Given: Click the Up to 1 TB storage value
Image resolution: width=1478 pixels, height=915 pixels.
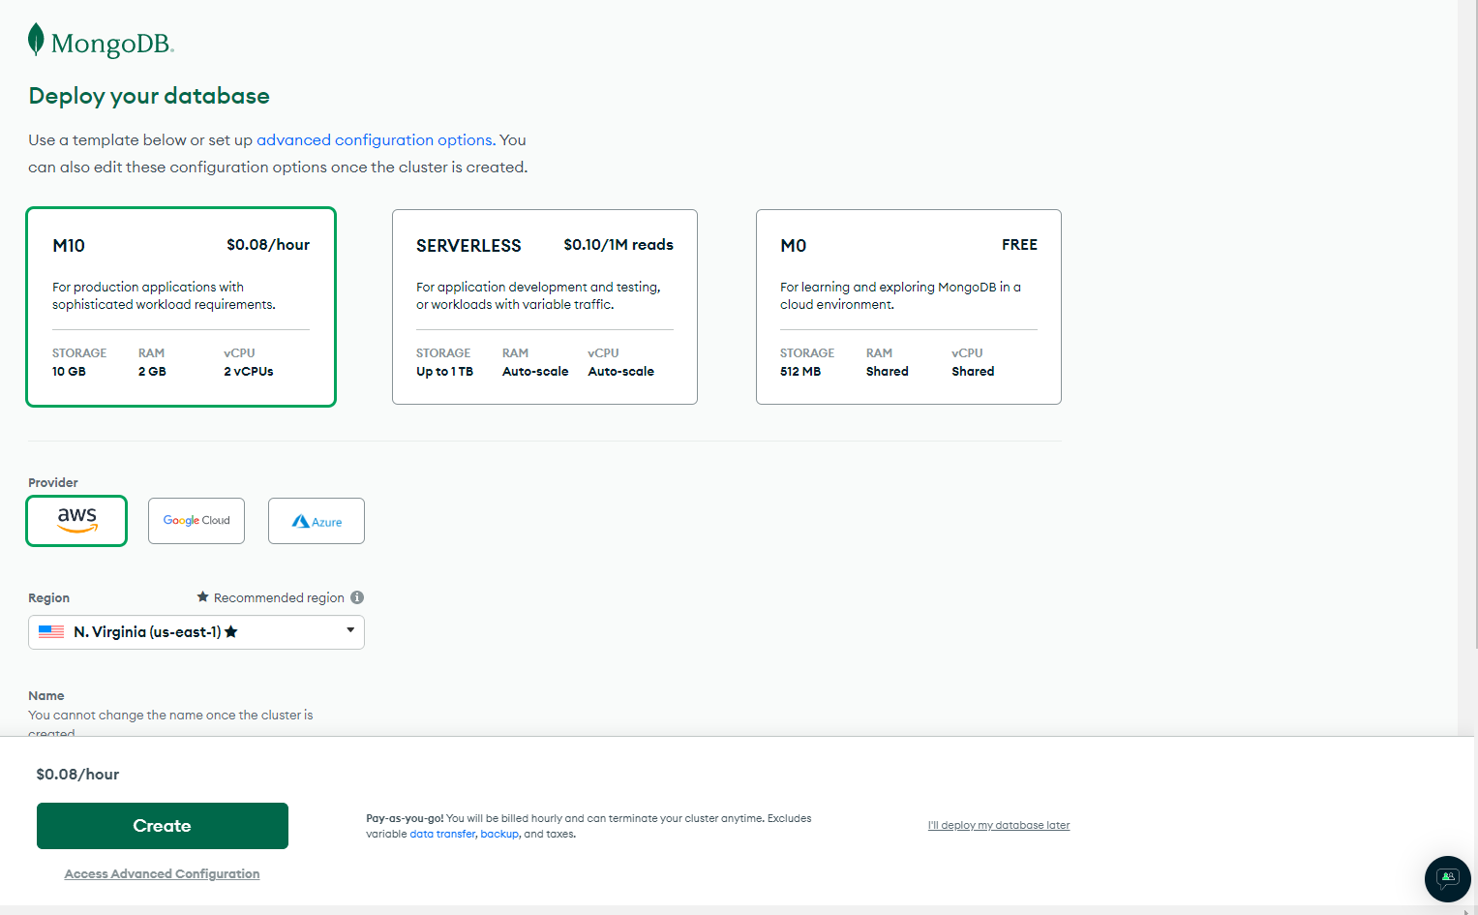Looking at the screenshot, I should tap(444, 372).
